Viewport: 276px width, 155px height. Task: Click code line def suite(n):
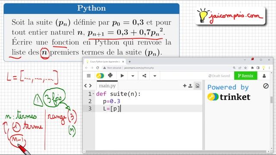click(x=118, y=94)
